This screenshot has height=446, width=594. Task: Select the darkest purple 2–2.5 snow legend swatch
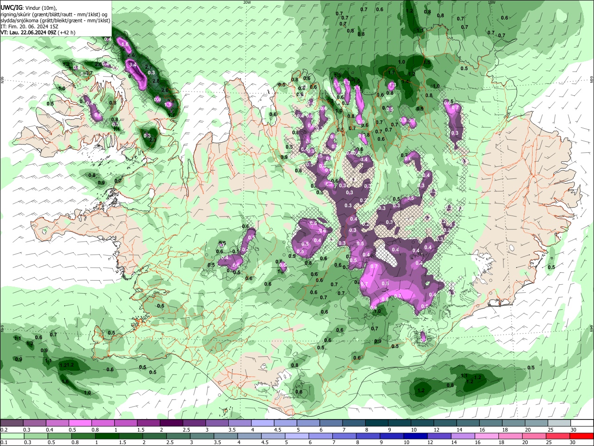point(171,423)
